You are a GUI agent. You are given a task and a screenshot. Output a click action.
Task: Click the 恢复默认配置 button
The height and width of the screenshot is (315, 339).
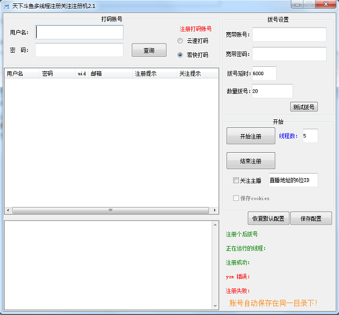coord(268,218)
